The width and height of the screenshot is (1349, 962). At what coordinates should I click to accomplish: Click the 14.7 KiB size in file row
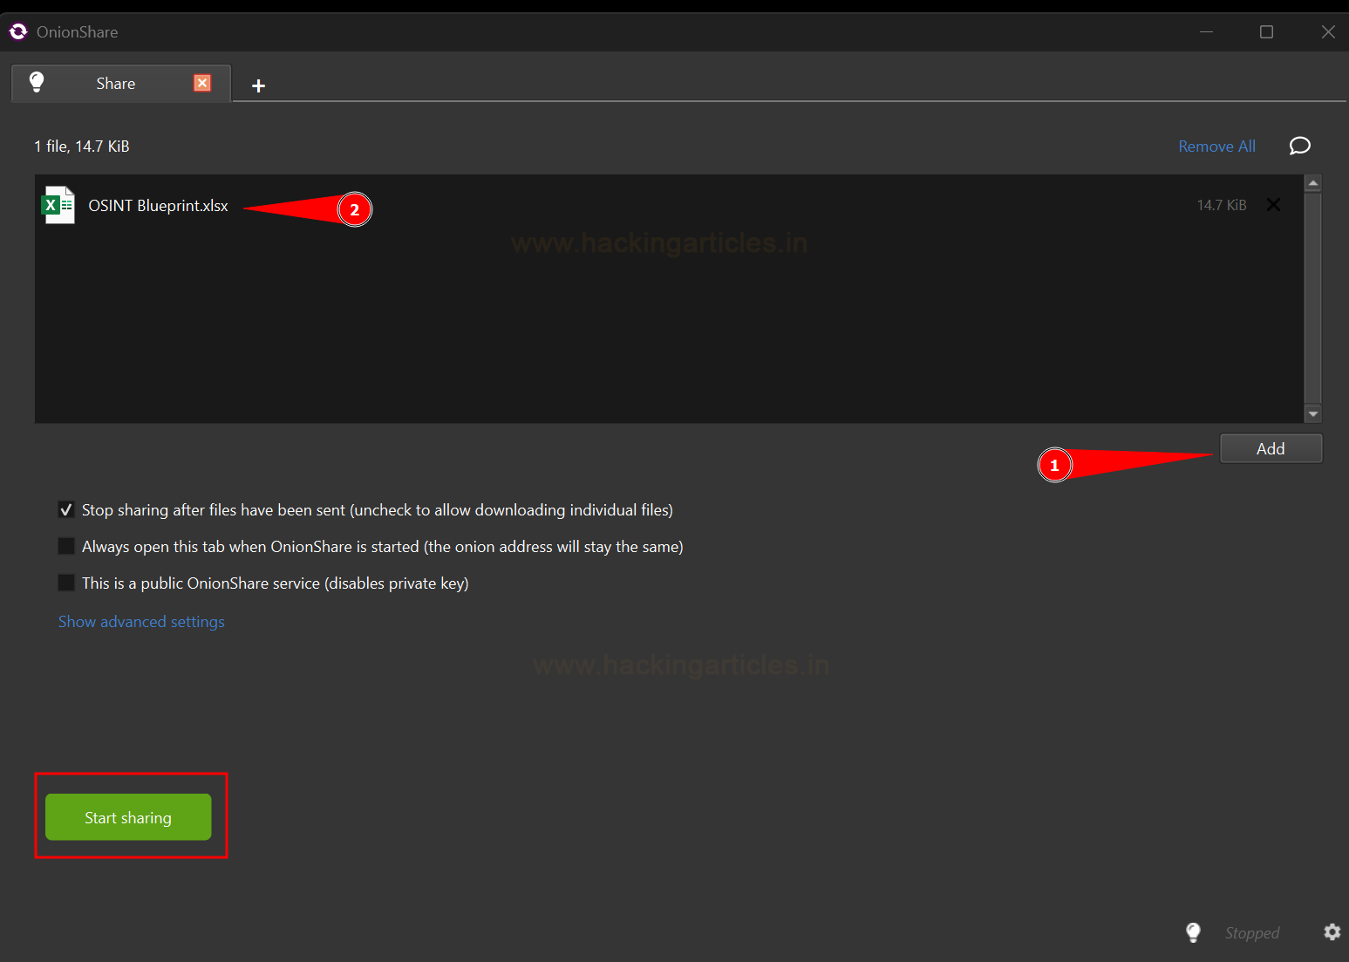pos(1221,206)
